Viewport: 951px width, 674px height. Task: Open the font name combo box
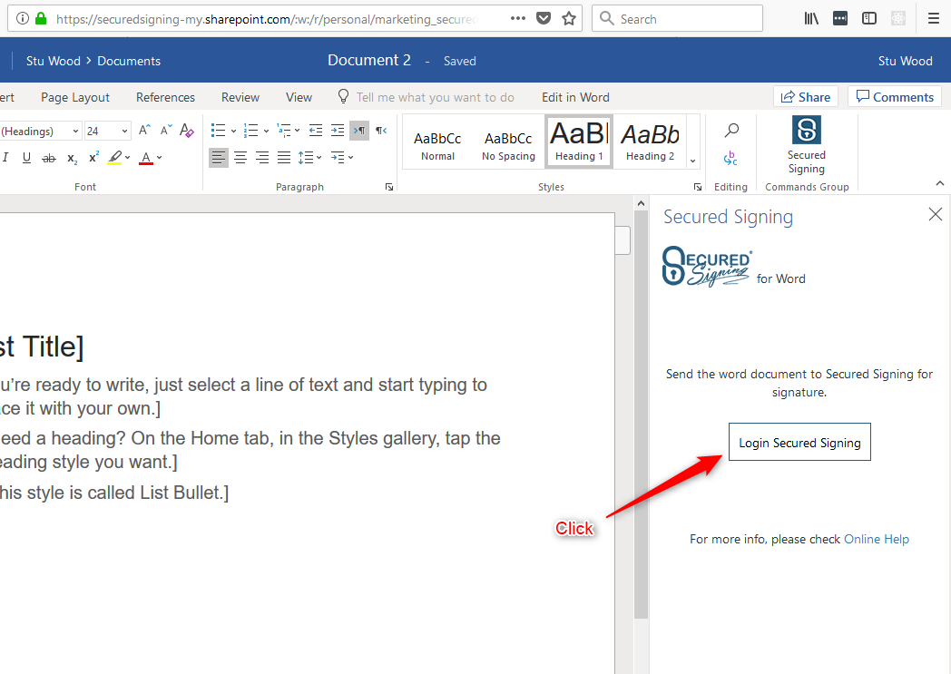(x=40, y=131)
